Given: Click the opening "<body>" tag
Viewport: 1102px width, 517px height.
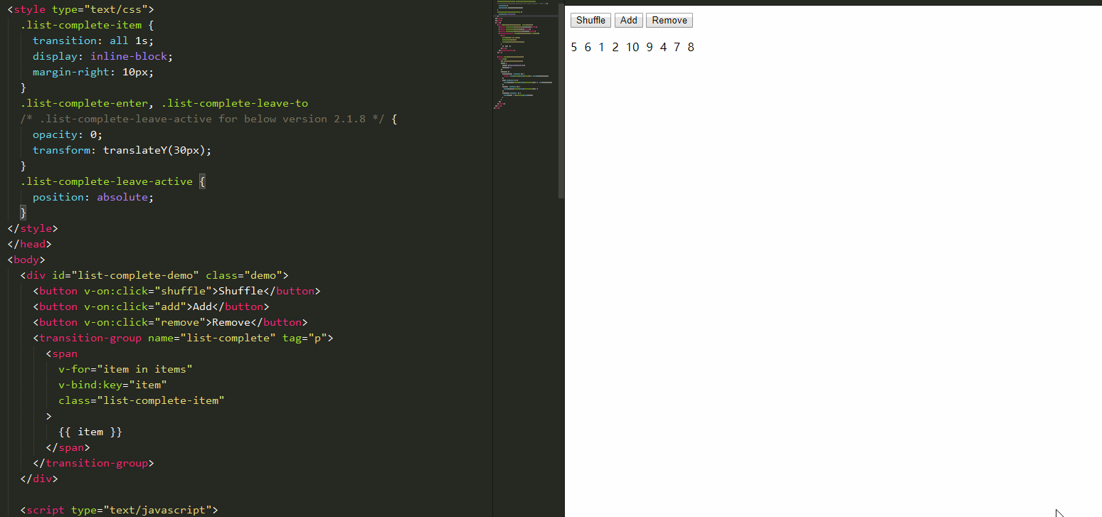Looking at the screenshot, I should click(x=26, y=260).
